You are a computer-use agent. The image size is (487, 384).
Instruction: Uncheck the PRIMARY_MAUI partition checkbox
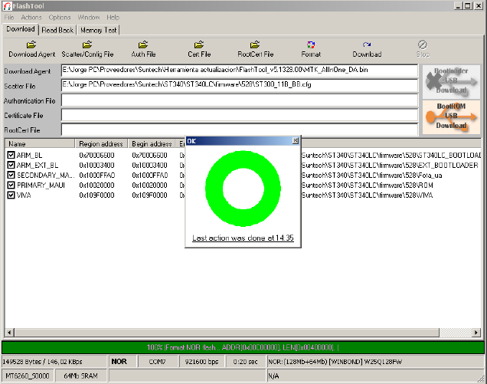click(x=11, y=185)
